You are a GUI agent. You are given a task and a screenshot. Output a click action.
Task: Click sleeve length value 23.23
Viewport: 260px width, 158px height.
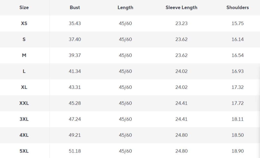click(x=181, y=24)
